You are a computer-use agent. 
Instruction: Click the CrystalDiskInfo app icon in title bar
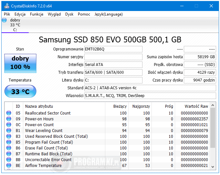[x=6, y=6]
